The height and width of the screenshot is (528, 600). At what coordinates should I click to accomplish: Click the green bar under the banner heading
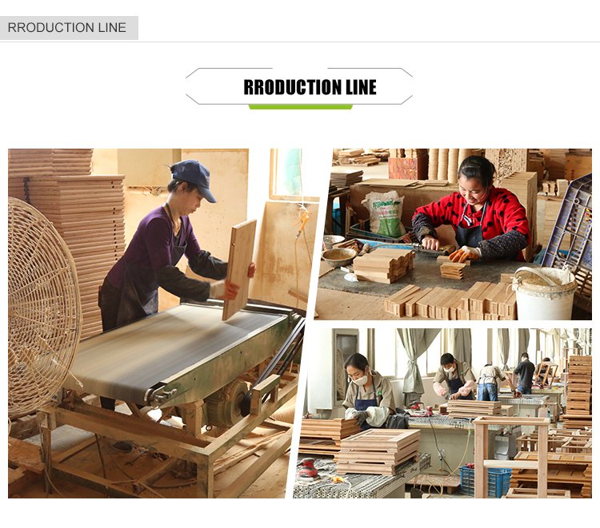pyautogui.click(x=300, y=107)
